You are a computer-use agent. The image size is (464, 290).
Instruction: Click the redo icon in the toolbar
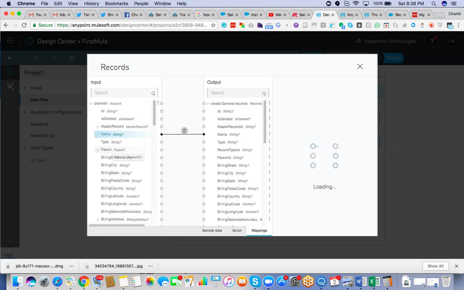(x=53, y=58)
